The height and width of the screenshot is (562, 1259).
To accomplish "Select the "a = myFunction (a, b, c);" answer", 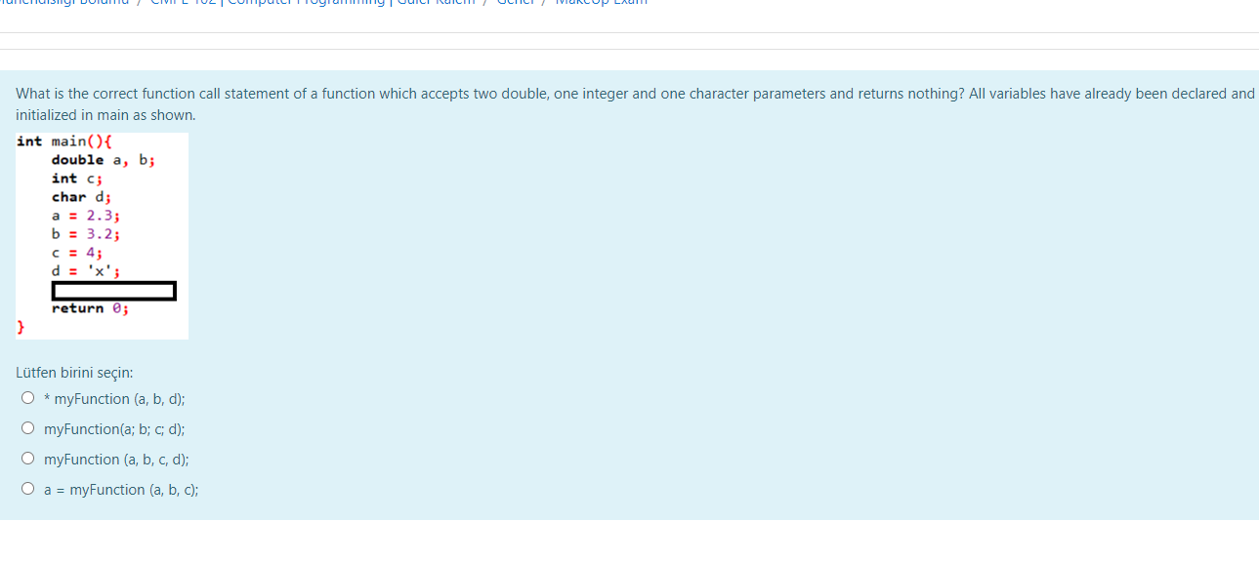I will 28,487.
